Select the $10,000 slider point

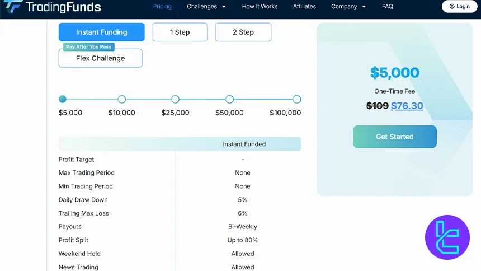[x=122, y=99]
